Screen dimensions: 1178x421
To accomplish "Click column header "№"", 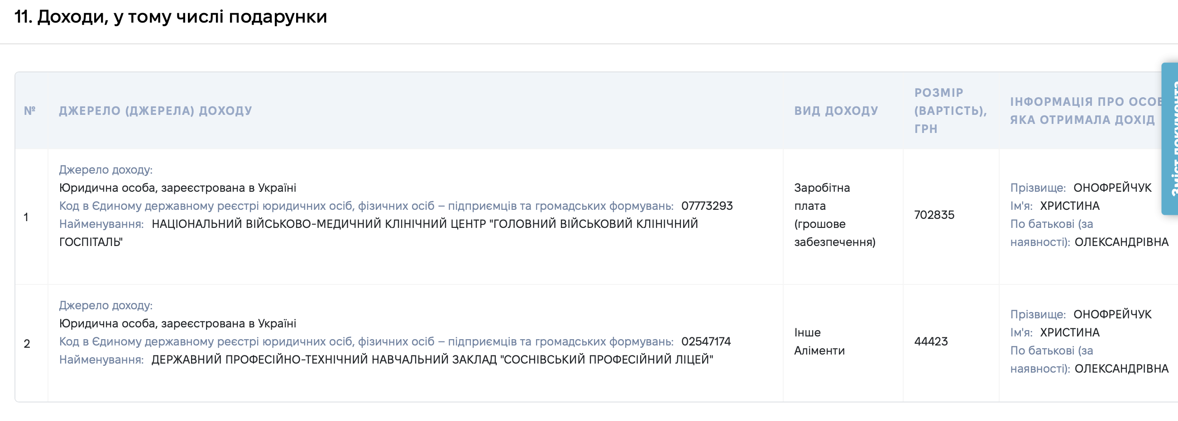I will point(30,110).
